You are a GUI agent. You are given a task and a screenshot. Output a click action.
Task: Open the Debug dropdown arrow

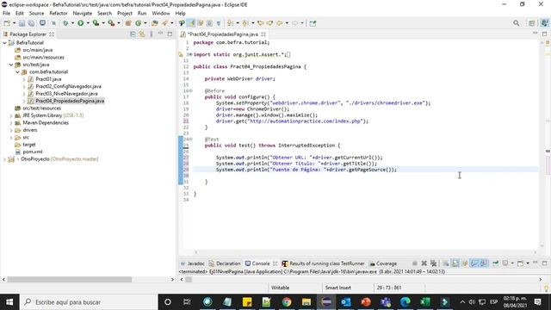(72, 23)
